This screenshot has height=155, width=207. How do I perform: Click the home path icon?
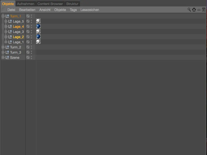tap(194, 10)
